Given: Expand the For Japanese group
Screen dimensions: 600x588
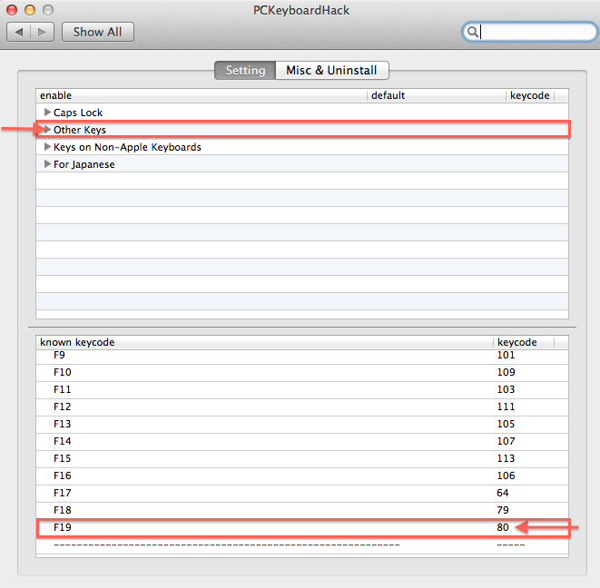Looking at the screenshot, I should (x=48, y=164).
